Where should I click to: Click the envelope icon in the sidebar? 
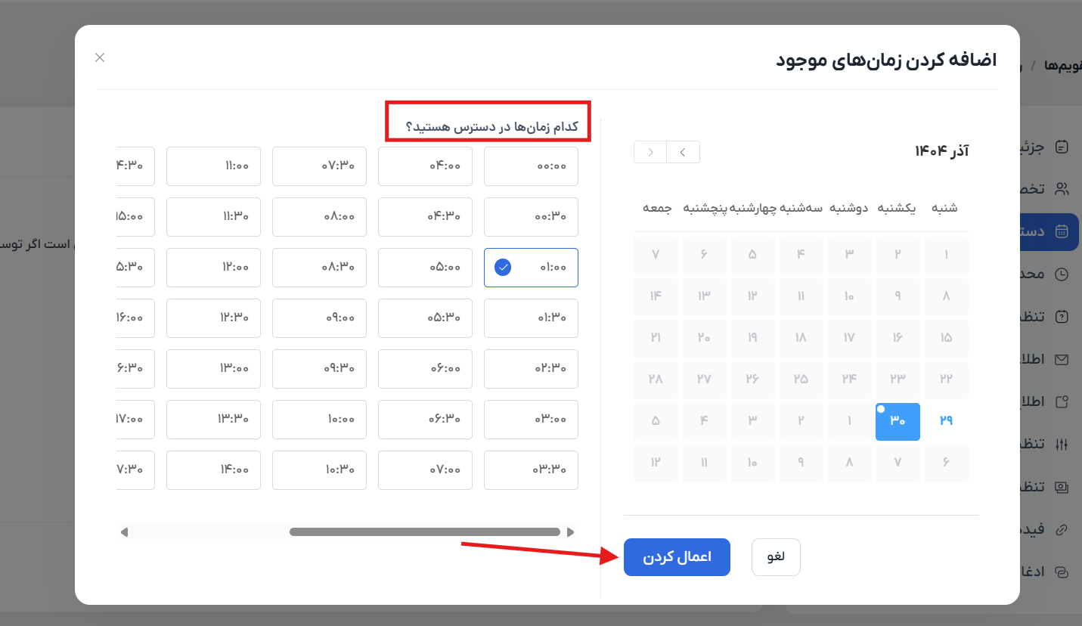click(1062, 360)
